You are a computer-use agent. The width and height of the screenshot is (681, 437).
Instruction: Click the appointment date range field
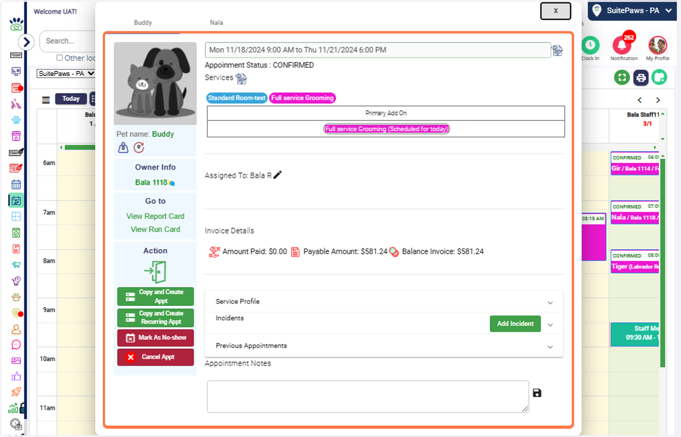378,50
